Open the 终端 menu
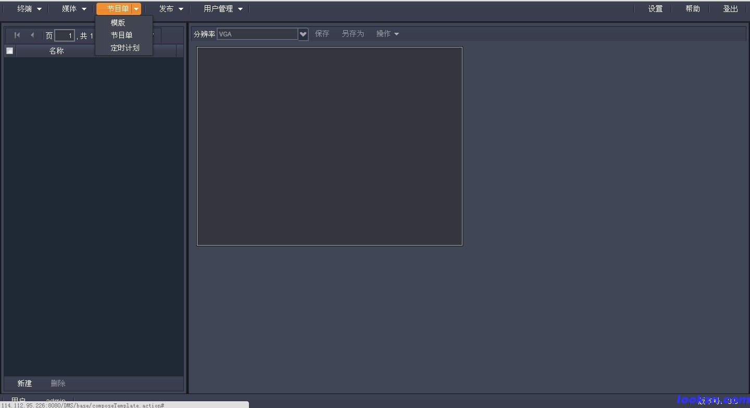Viewport: 750px width, 408px height. click(x=29, y=9)
